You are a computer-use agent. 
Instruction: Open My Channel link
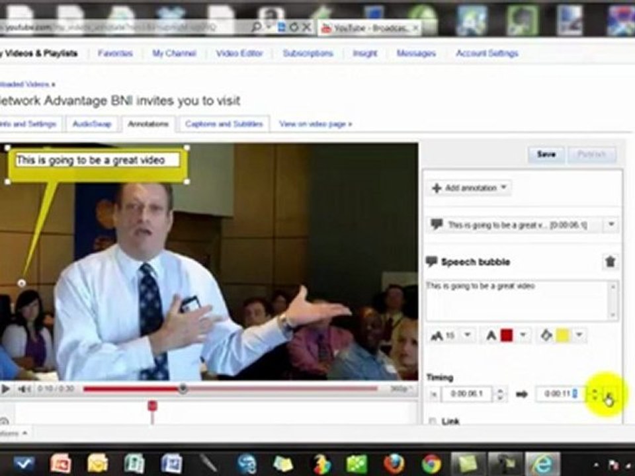(x=174, y=53)
